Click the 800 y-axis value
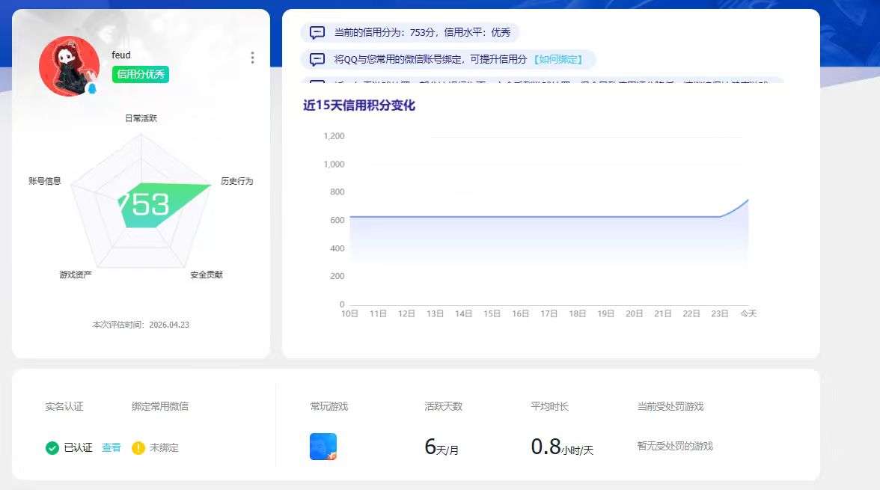The height and width of the screenshot is (490, 880). tap(337, 192)
